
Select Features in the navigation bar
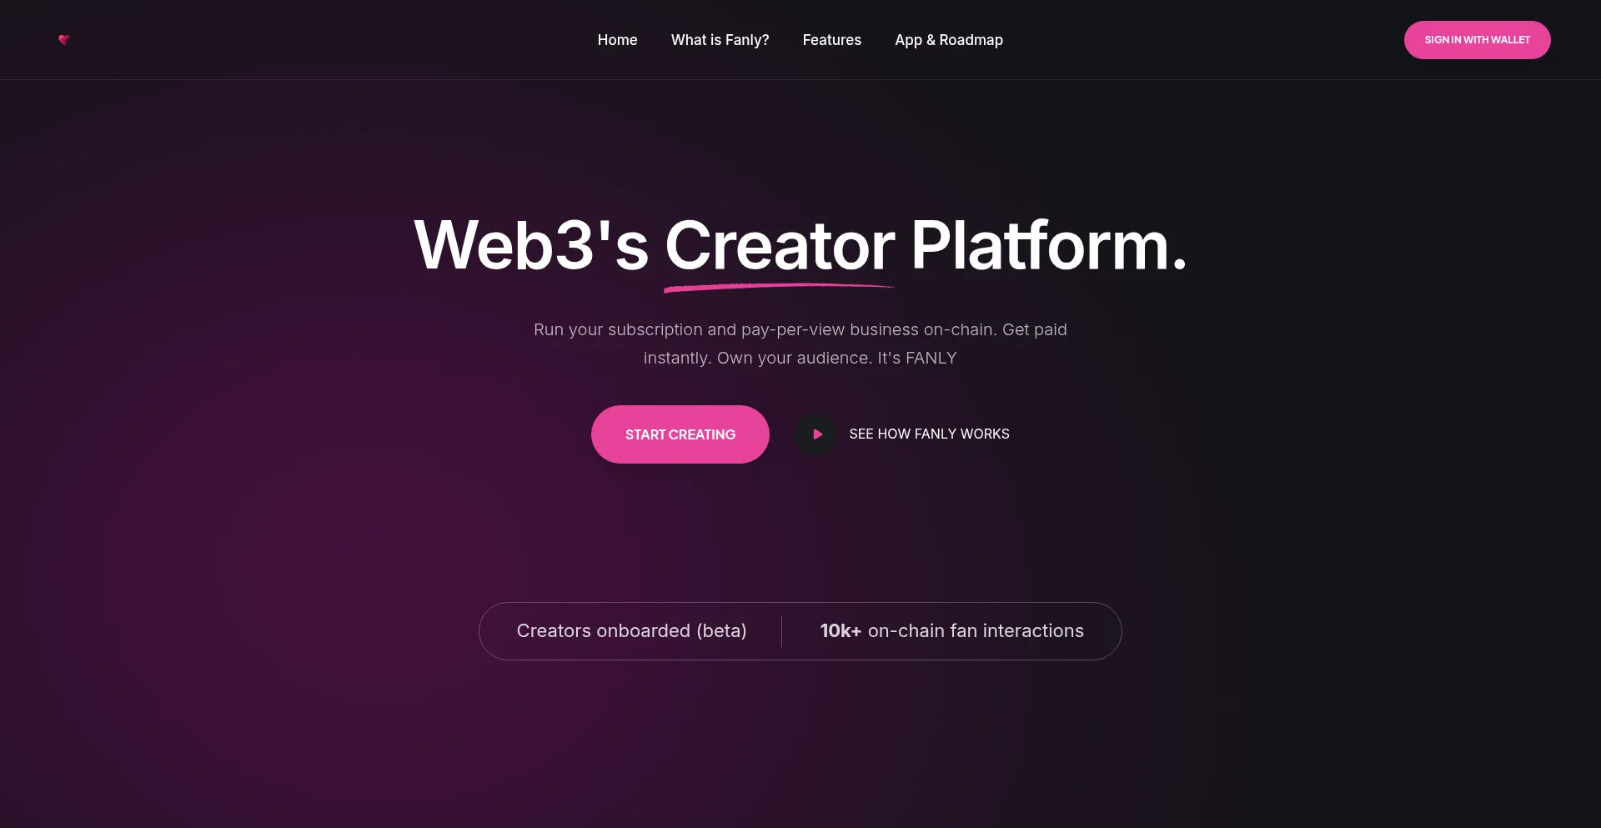(831, 40)
